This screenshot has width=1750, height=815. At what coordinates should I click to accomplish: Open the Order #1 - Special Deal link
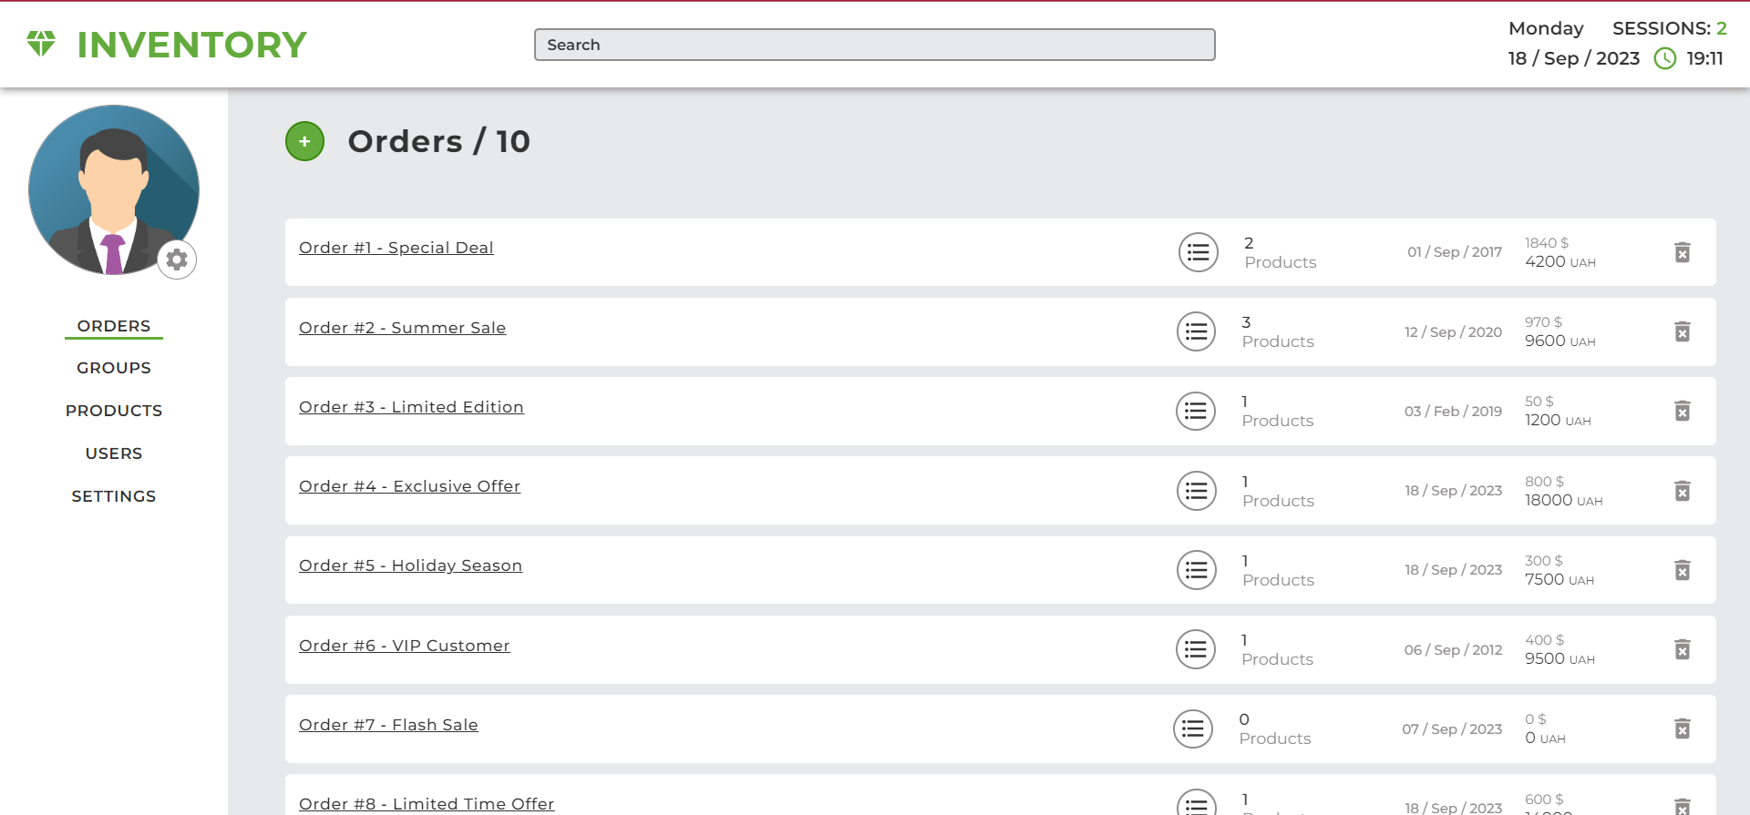(396, 248)
